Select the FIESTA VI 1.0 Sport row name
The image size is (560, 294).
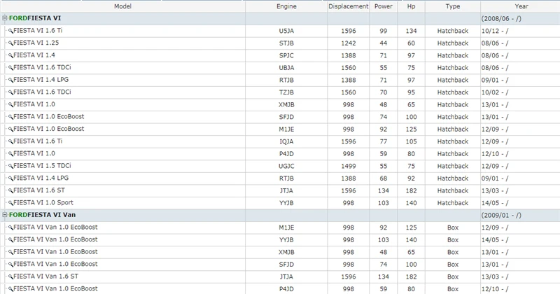[43, 202]
